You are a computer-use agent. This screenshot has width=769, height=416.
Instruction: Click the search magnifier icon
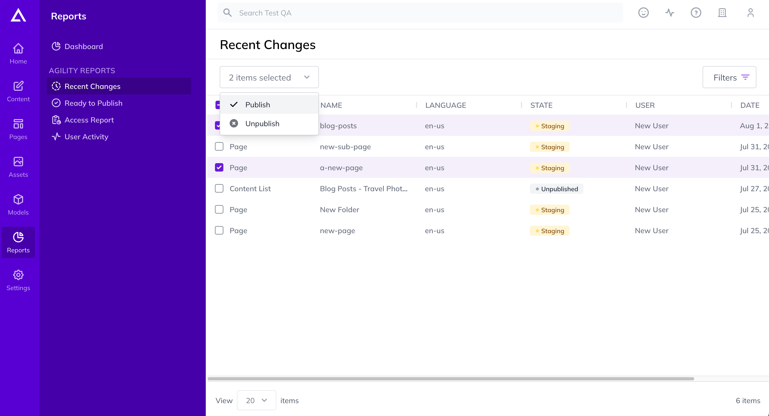tap(228, 13)
